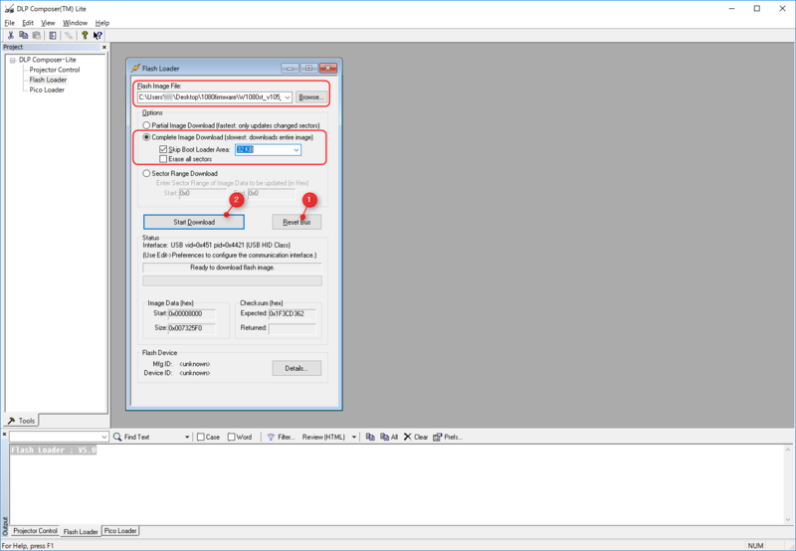Click the 'Flash Loader : V5.0' output line
The height and width of the screenshot is (551, 796).
54,450
